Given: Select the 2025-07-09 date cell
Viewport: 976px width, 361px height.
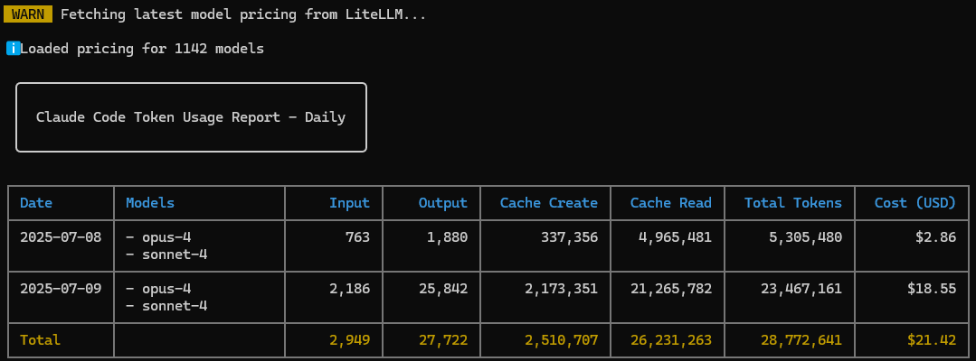Looking at the screenshot, I should pos(61,288).
